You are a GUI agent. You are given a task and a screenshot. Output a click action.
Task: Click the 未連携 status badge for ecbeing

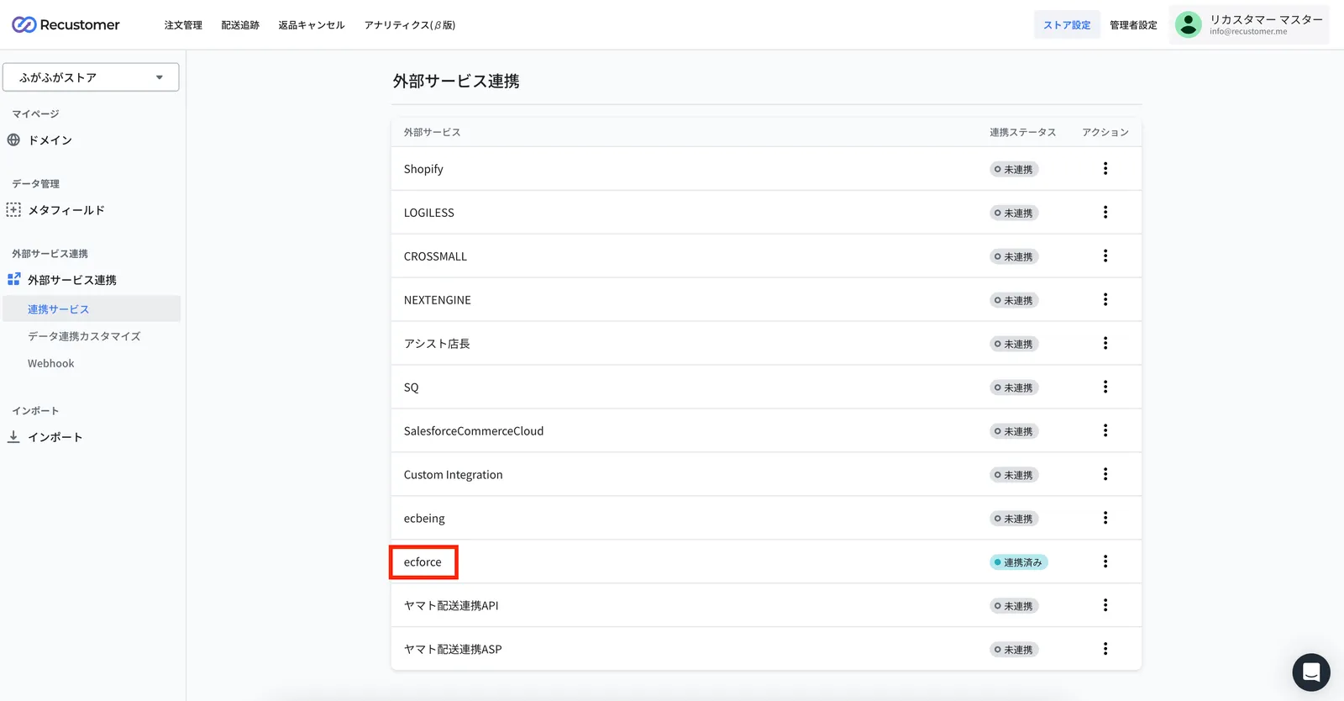coord(1014,519)
